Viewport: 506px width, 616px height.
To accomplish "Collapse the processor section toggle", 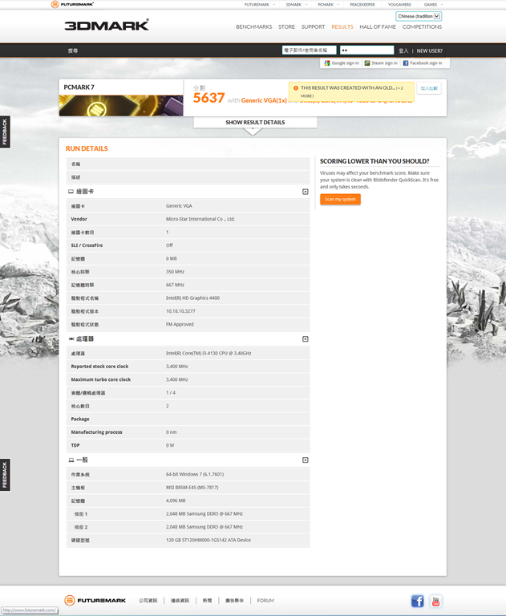I will point(306,339).
